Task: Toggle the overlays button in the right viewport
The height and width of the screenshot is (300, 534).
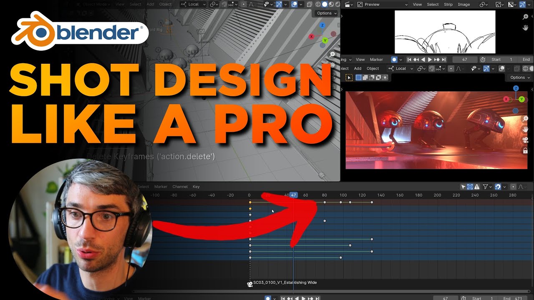Action: point(502,68)
